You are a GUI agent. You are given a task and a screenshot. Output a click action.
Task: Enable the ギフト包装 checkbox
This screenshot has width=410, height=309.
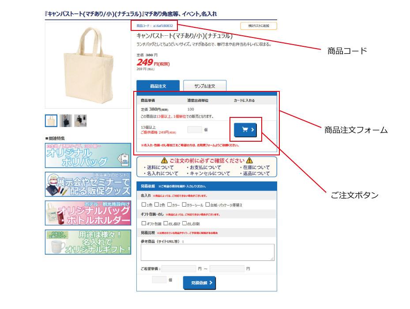click(143, 223)
